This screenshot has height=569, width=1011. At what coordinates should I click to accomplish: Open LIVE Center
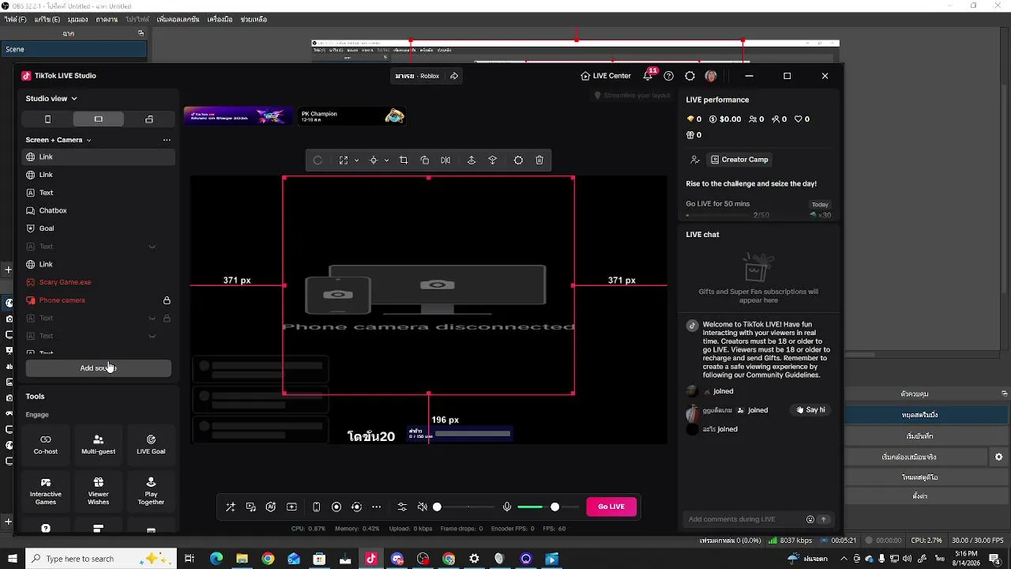pyautogui.click(x=606, y=76)
